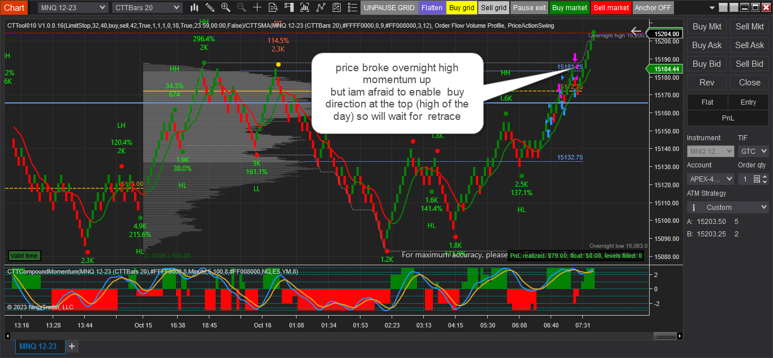Click the zoom in magnifier icon
773x358 pixels.
click(226, 8)
